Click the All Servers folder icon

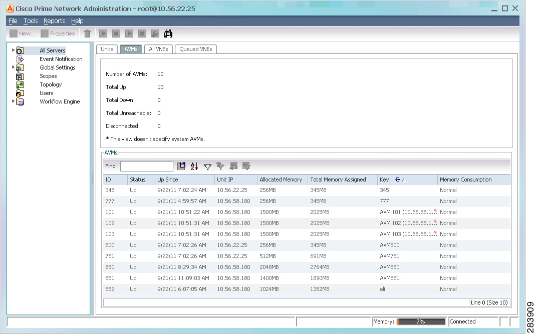[20, 50]
